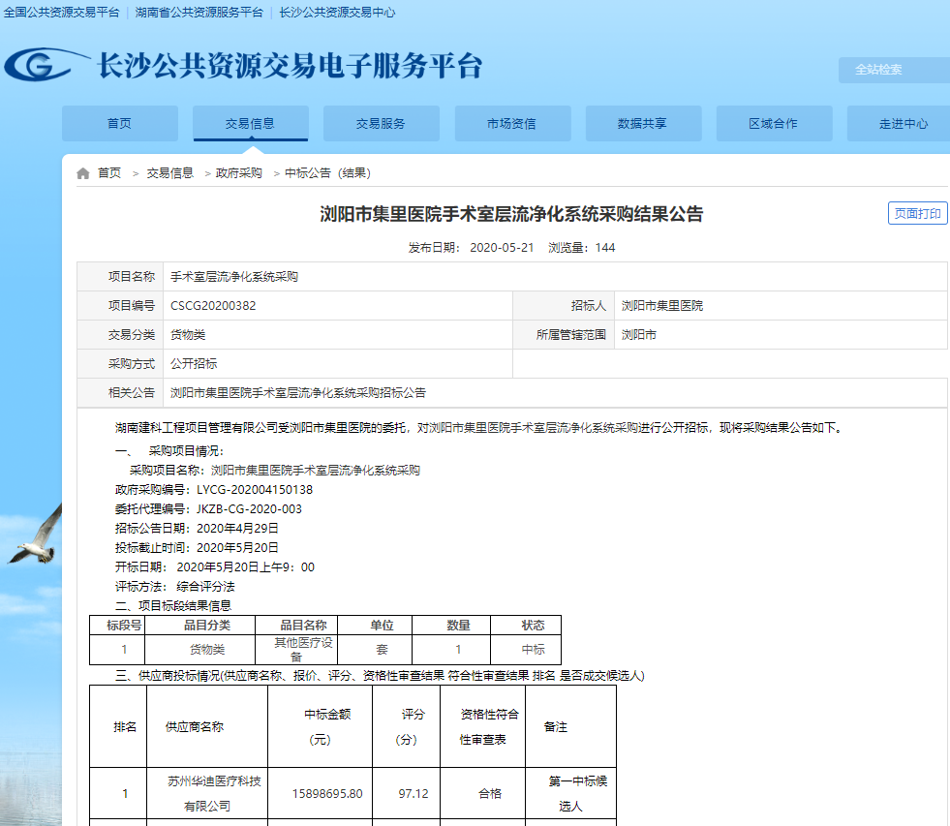Image resolution: width=950 pixels, height=826 pixels.
Task: Click score 97.12 cell
Action: (x=407, y=793)
